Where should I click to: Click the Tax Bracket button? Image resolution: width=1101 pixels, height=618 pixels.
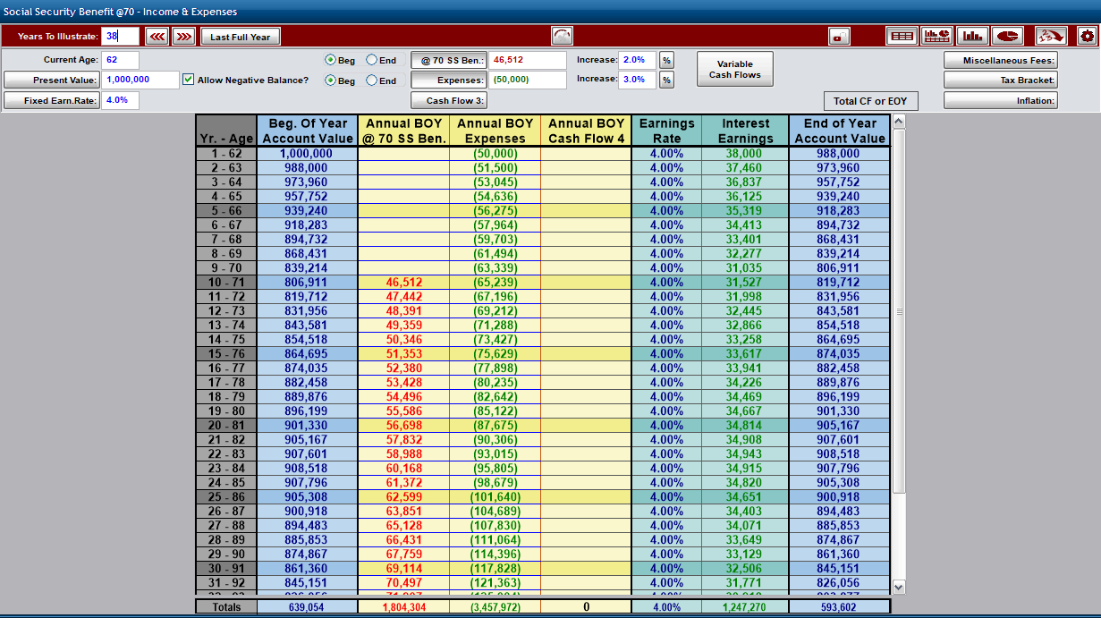click(1001, 80)
